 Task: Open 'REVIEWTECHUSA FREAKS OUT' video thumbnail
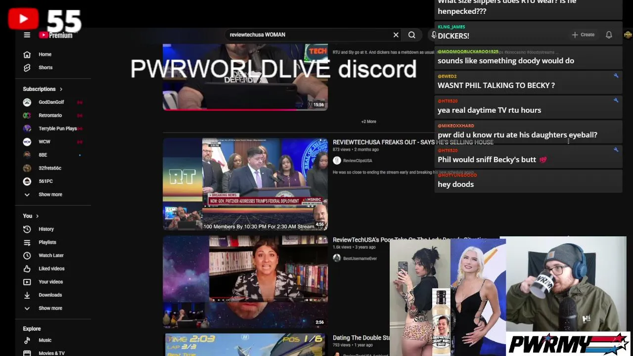[x=245, y=184]
